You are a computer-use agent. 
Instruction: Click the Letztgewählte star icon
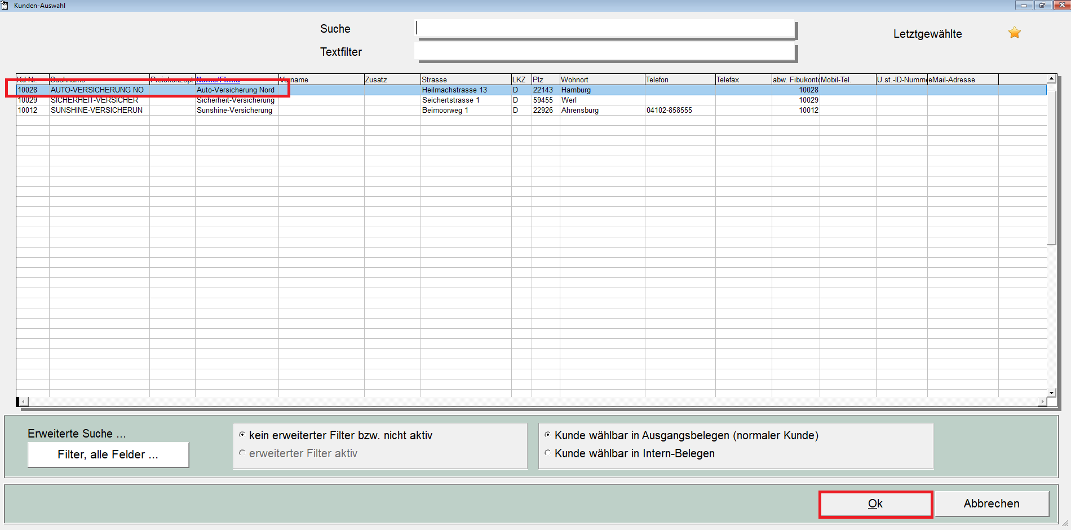click(x=1014, y=33)
